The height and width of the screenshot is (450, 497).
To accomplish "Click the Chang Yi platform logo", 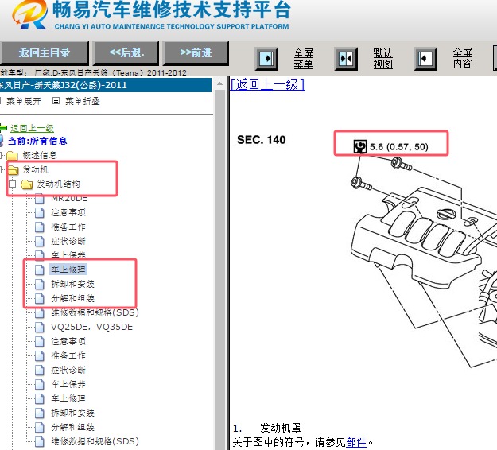I will tap(29, 14).
